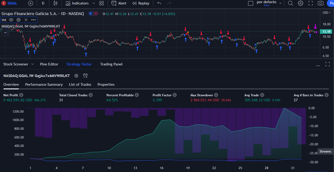
Task: Show info for Total Closed Trades
Action: pos(91,95)
